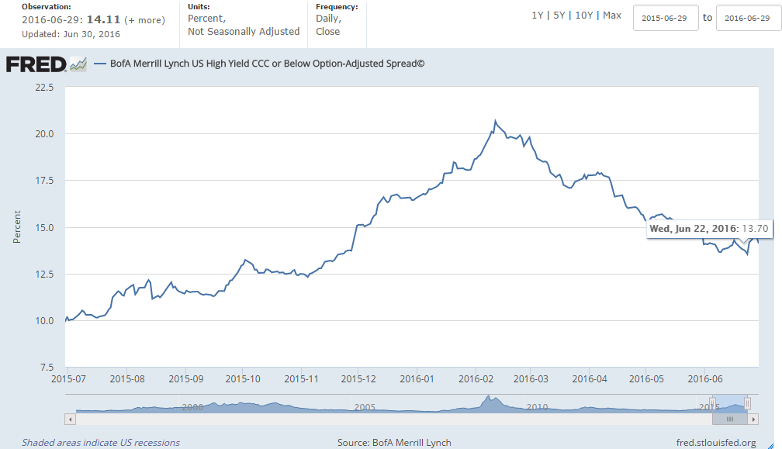Click the start date field 2015-06-29
This screenshot has width=782, height=449.
click(666, 18)
